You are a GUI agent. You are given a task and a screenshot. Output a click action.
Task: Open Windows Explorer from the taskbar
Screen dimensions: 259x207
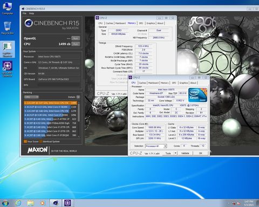pyautogui.click(x=30, y=203)
